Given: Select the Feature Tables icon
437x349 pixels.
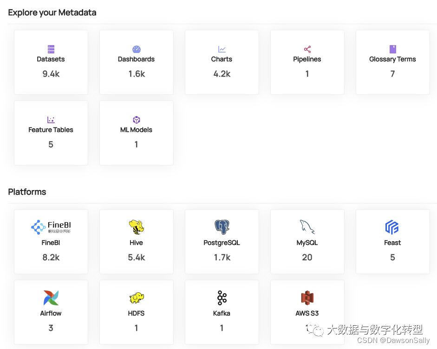Looking at the screenshot, I should (51, 119).
